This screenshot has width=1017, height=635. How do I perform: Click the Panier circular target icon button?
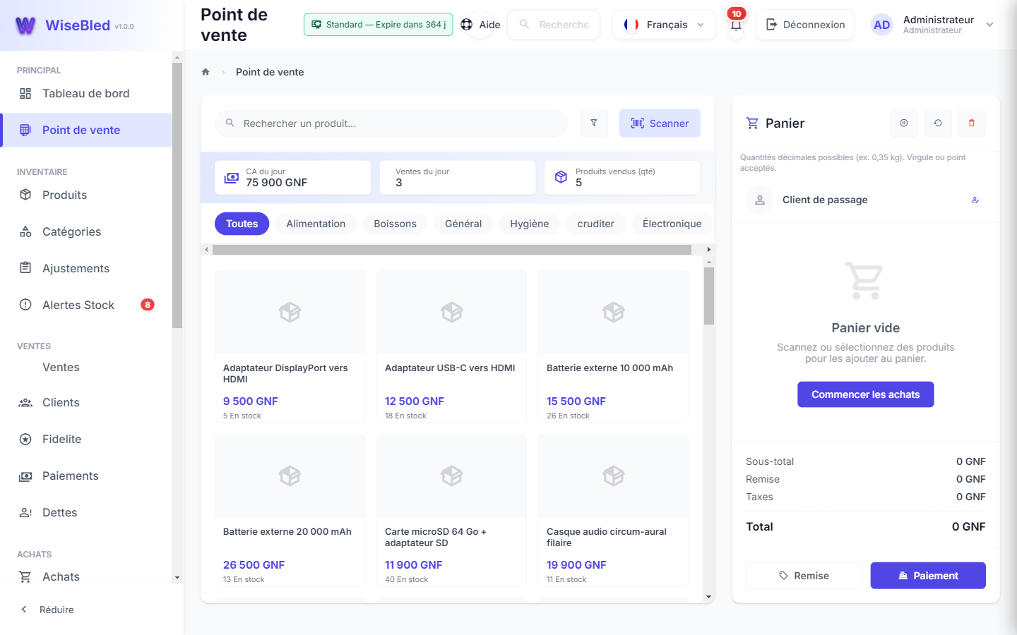(x=904, y=123)
